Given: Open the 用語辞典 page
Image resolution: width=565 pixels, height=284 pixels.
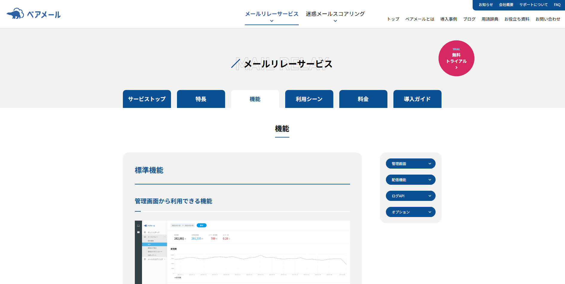Looking at the screenshot, I should 490,19.
